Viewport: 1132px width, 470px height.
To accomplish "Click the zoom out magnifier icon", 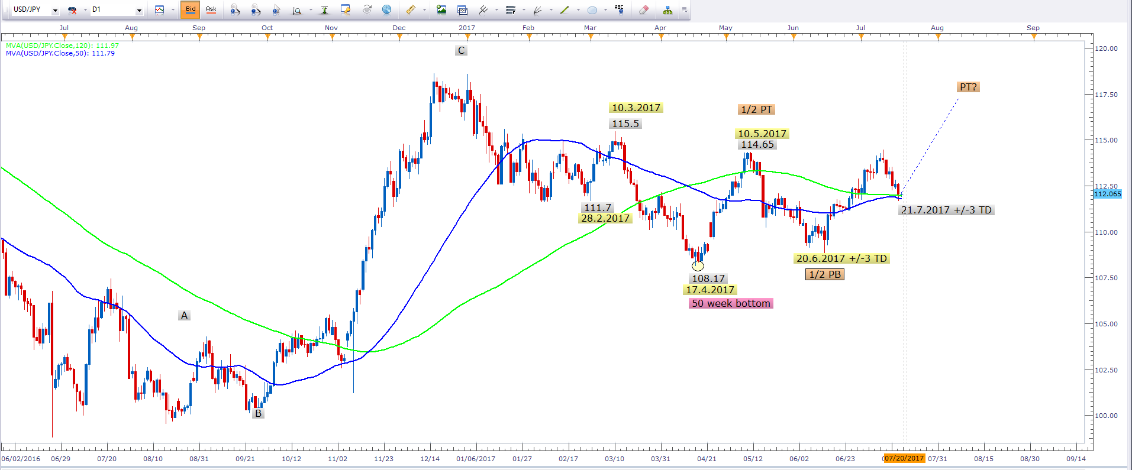I will [x=256, y=9].
